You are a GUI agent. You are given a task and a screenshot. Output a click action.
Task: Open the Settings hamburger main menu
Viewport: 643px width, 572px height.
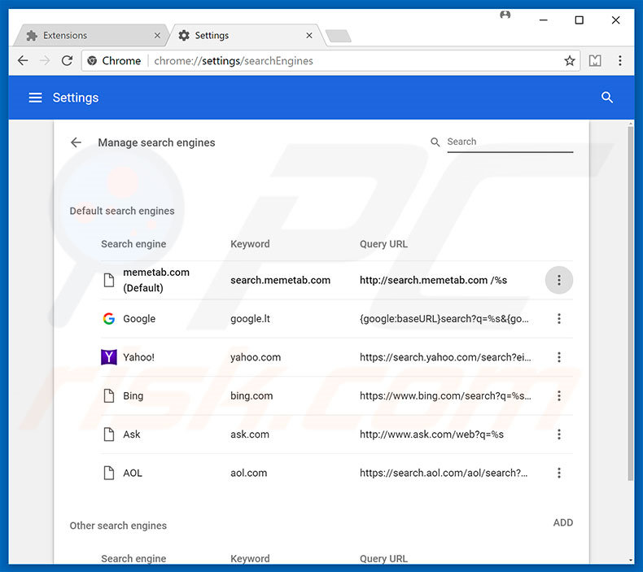pos(35,98)
